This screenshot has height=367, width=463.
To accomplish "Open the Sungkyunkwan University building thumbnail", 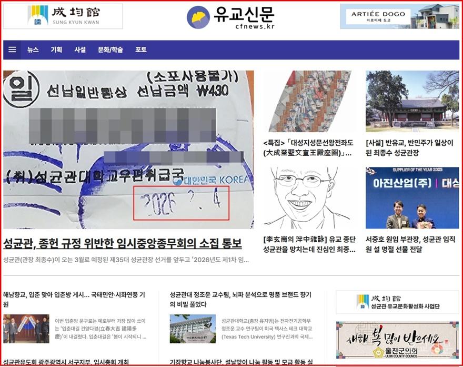I will click(193, 329).
